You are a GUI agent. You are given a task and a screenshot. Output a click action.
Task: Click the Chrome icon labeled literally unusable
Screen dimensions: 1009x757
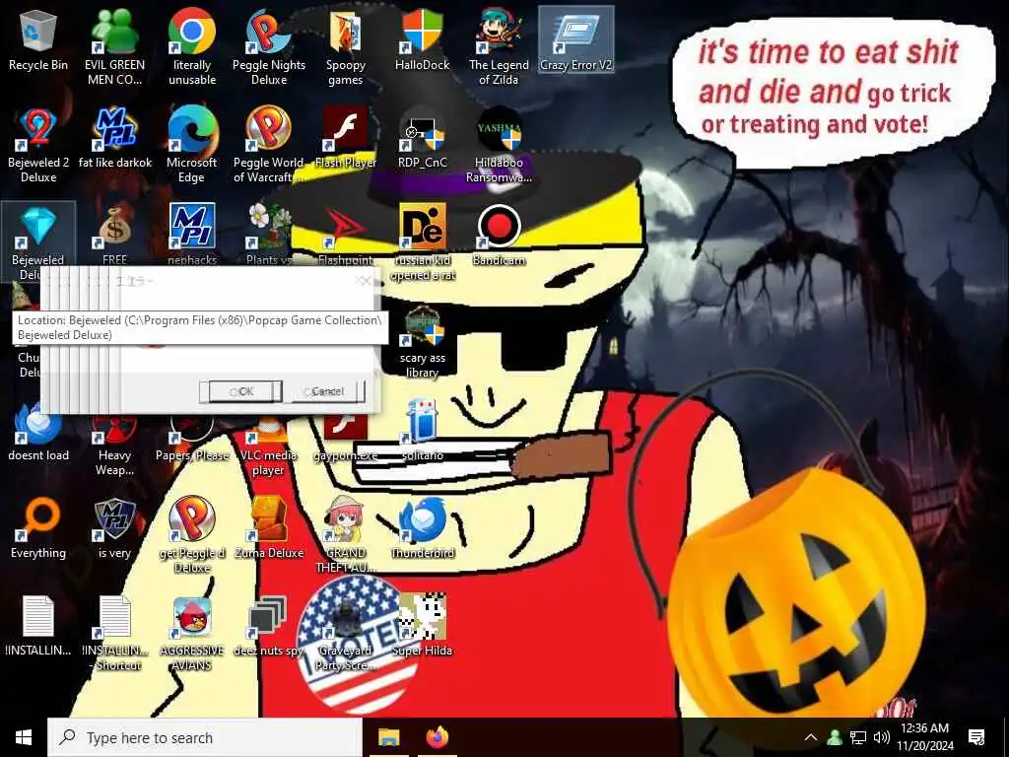192,46
